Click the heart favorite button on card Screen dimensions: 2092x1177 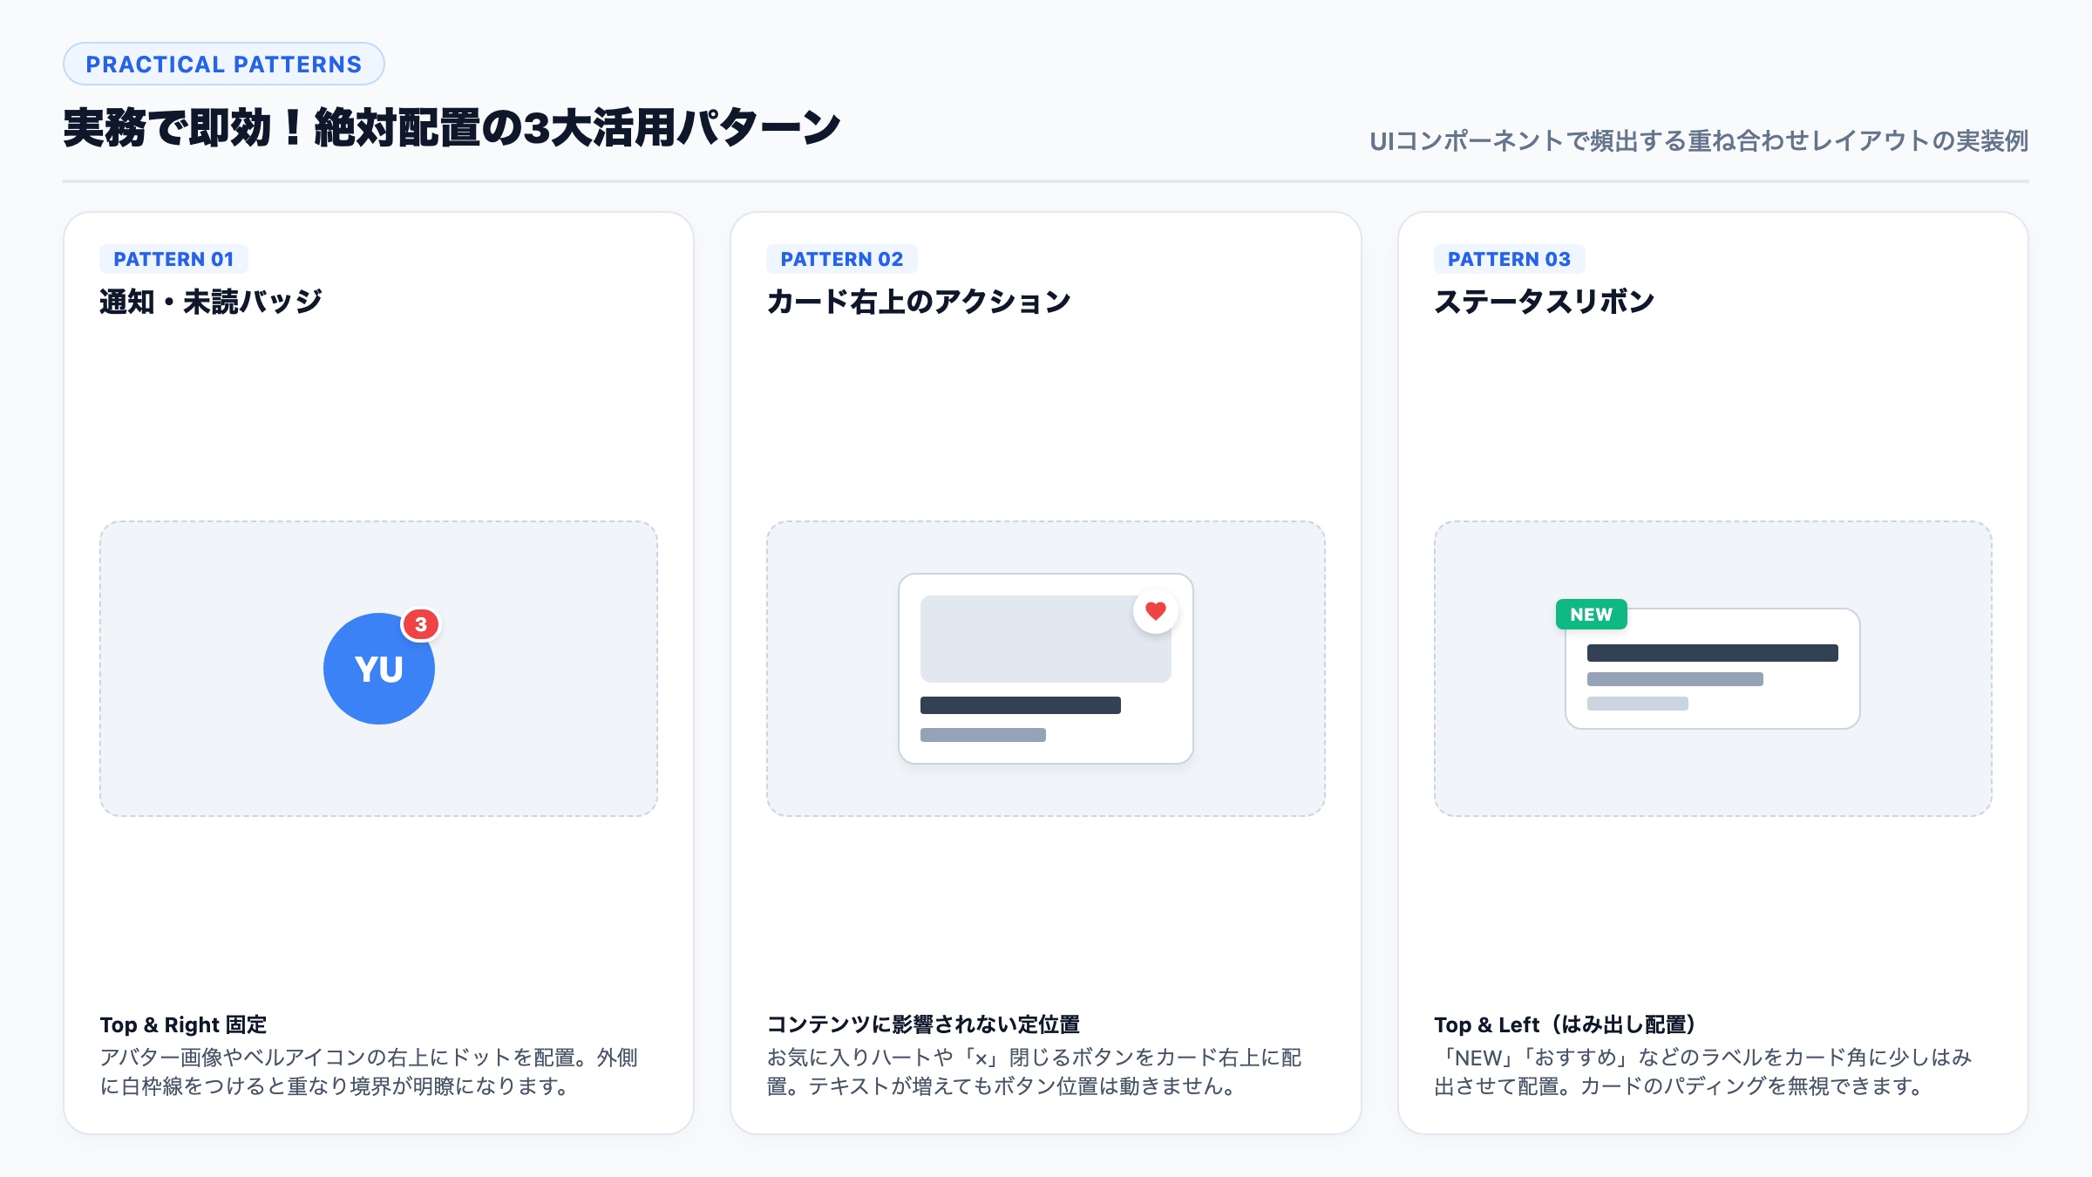[1156, 611]
